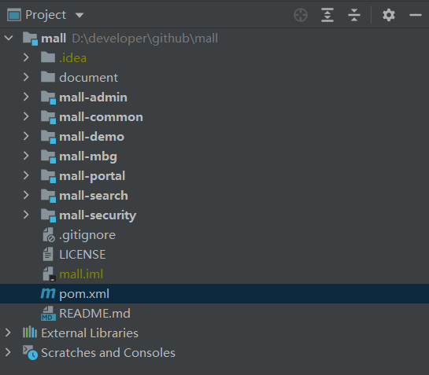The width and height of the screenshot is (429, 375).
Task: Click the Expand All toolbar icon
Action: click(x=327, y=15)
